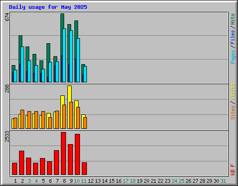
Task: Click the red KB bar for day 10
Action: pos(77,154)
